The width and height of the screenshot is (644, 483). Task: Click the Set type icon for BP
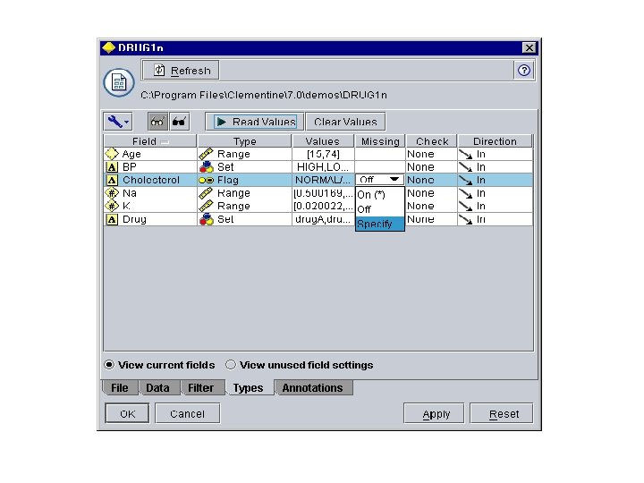207,167
